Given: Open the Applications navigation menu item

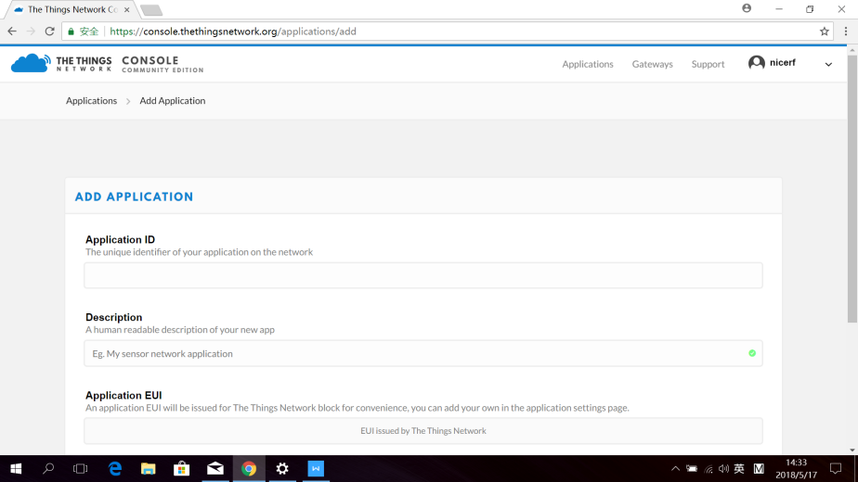Looking at the screenshot, I should coord(587,64).
